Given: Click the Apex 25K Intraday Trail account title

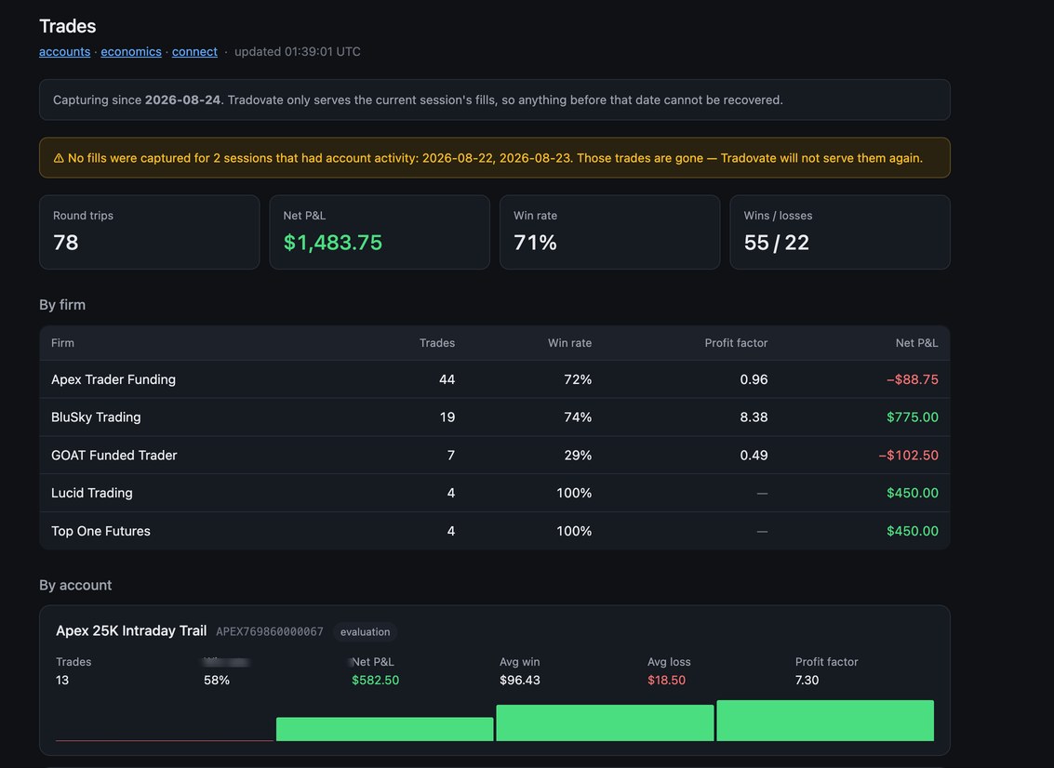Looking at the screenshot, I should tap(131, 630).
